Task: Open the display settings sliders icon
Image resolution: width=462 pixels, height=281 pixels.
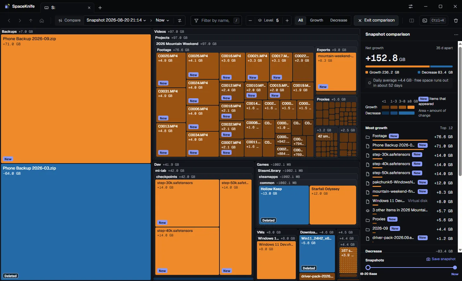Action: [x=411, y=6]
